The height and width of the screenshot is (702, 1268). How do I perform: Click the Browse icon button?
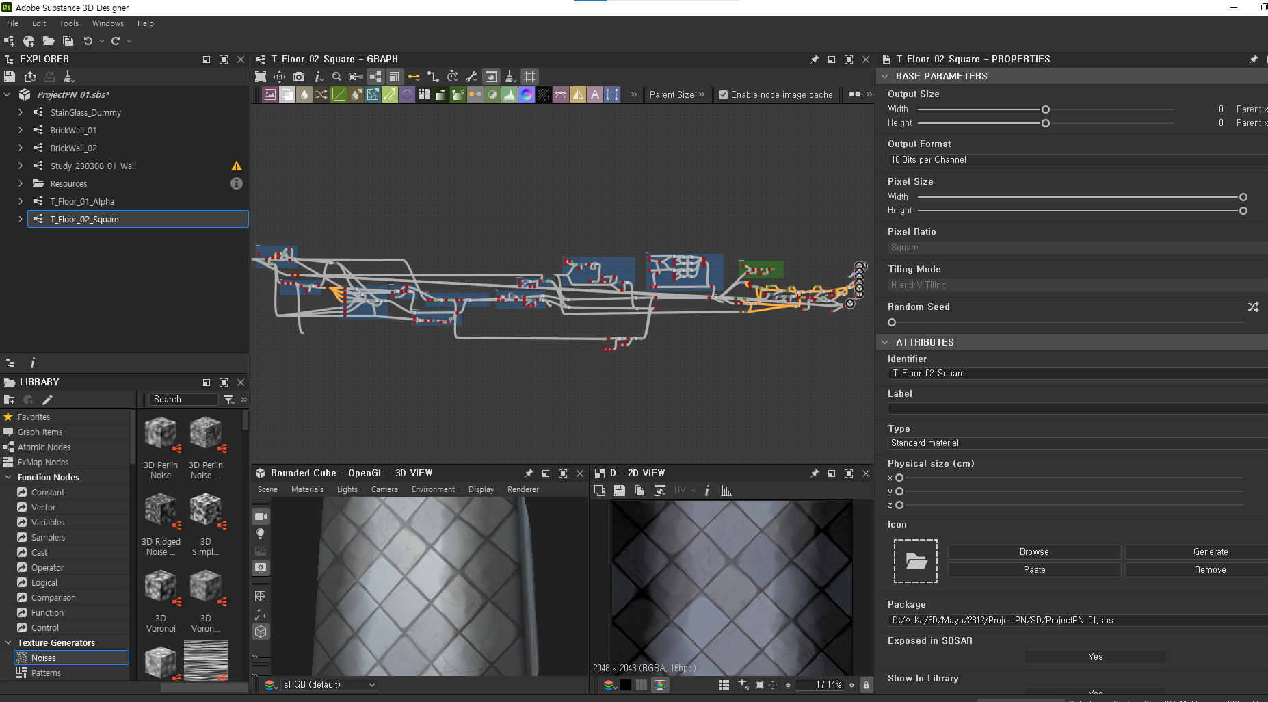click(1034, 552)
